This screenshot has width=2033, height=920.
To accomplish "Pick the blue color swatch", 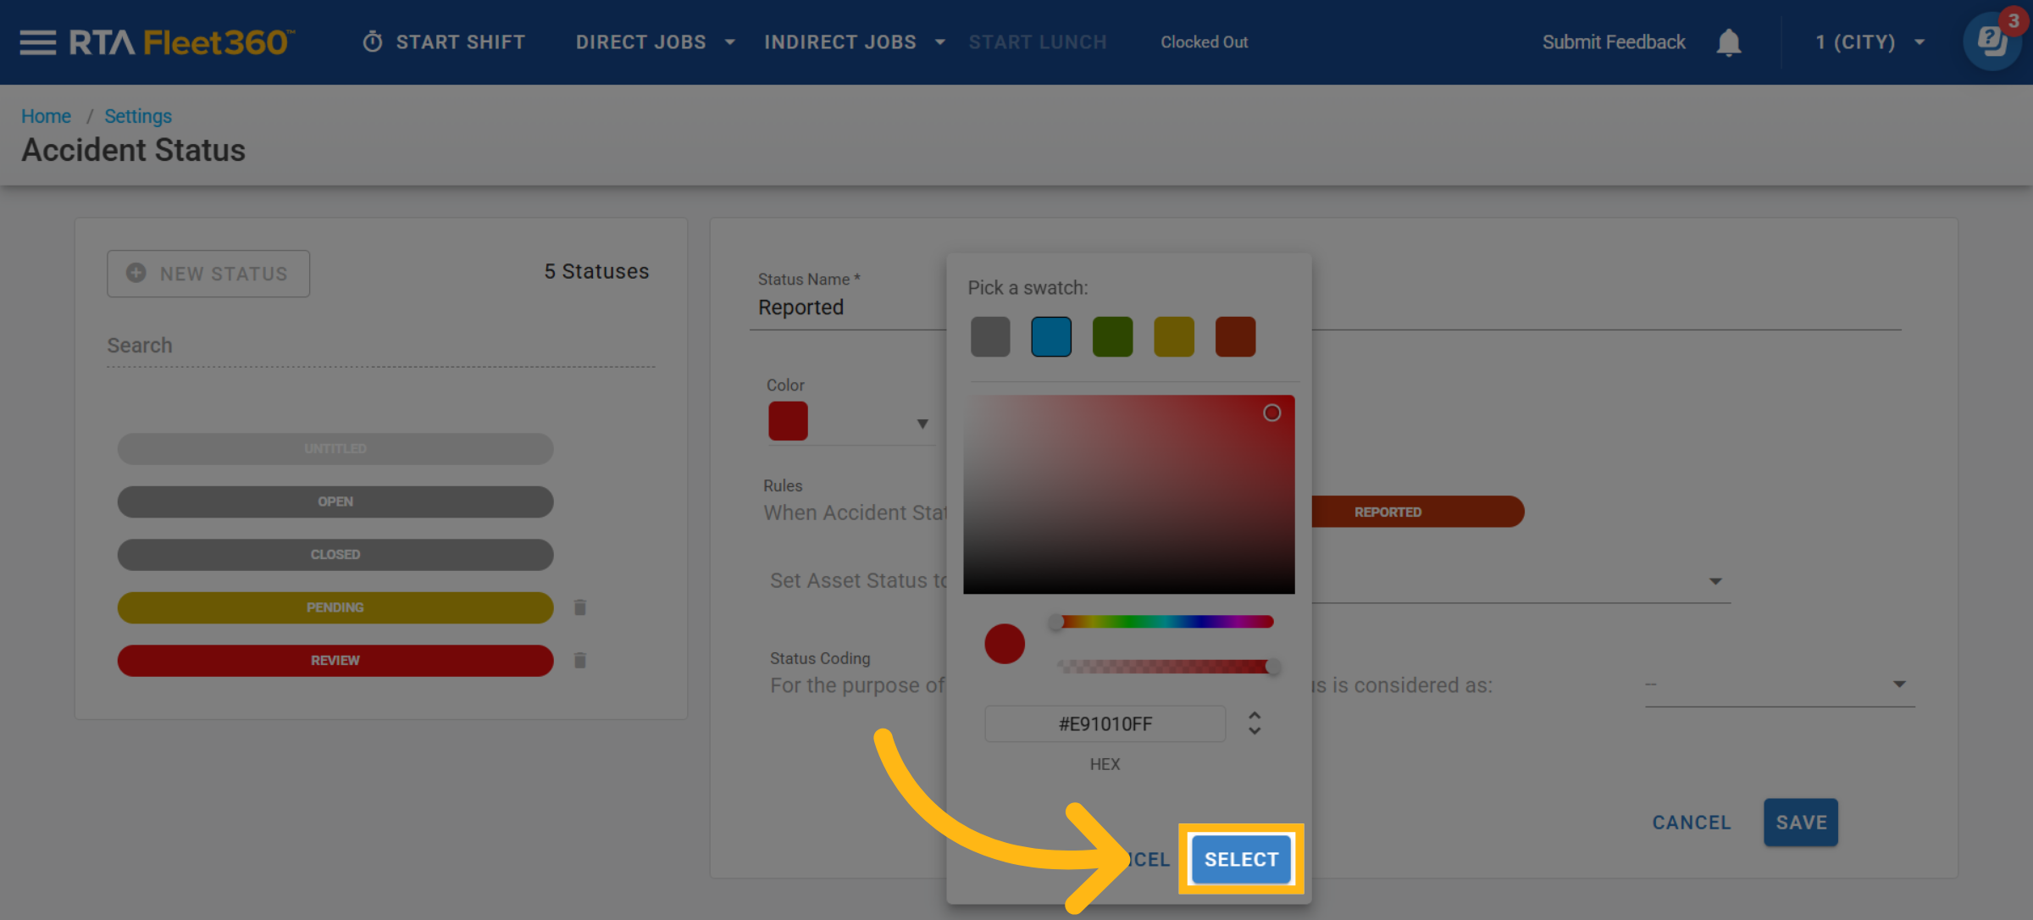I will (x=1051, y=336).
